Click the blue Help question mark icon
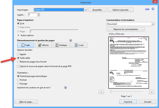This screenshot has height=108, width=159. tap(153, 9)
